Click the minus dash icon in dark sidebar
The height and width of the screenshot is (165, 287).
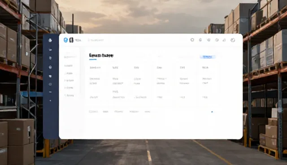50,92
